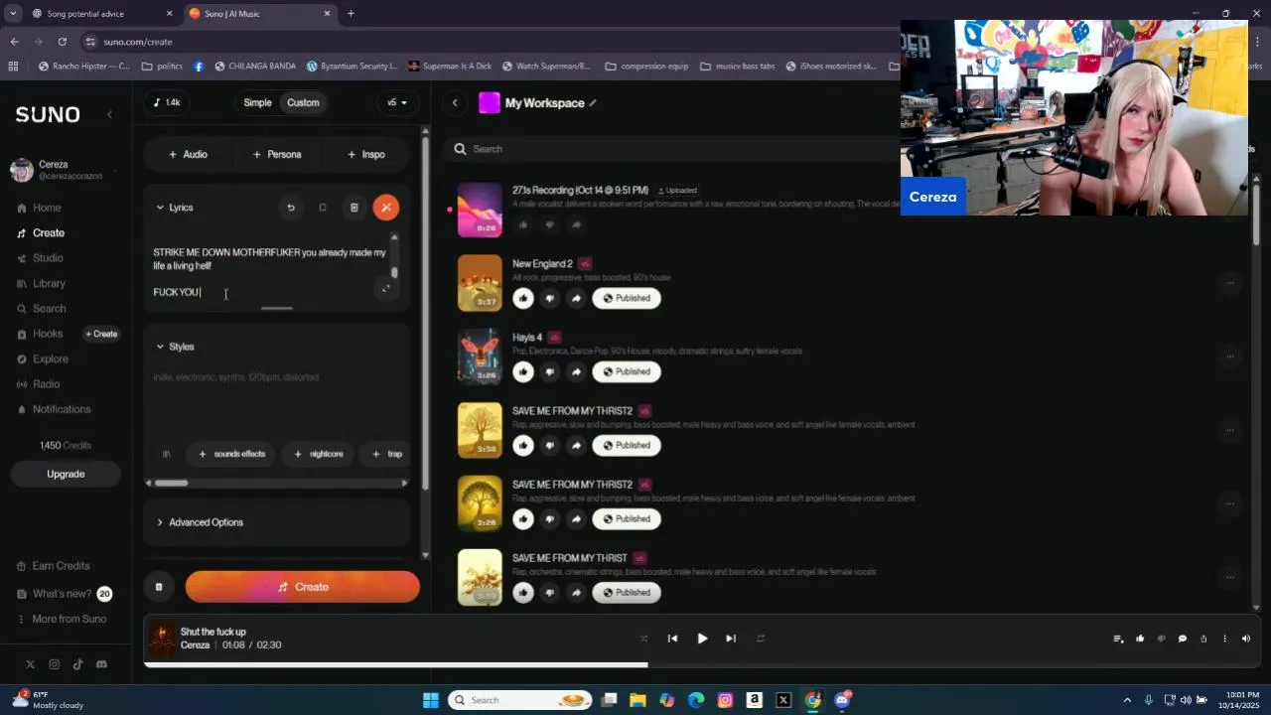
Task: Open more options for Hayls 4
Action: click(x=1229, y=357)
